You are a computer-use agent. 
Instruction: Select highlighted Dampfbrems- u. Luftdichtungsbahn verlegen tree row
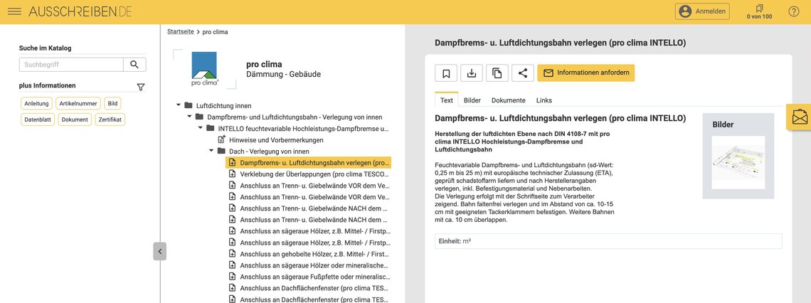[x=308, y=162]
